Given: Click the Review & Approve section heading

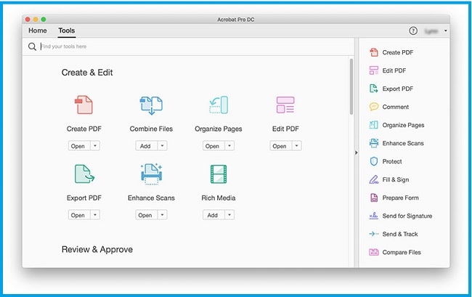Looking at the screenshot, I should tap(97, 250).
